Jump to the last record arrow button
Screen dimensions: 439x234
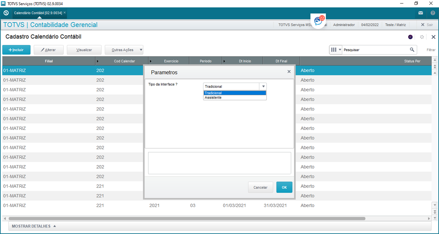tap(435, 218)
